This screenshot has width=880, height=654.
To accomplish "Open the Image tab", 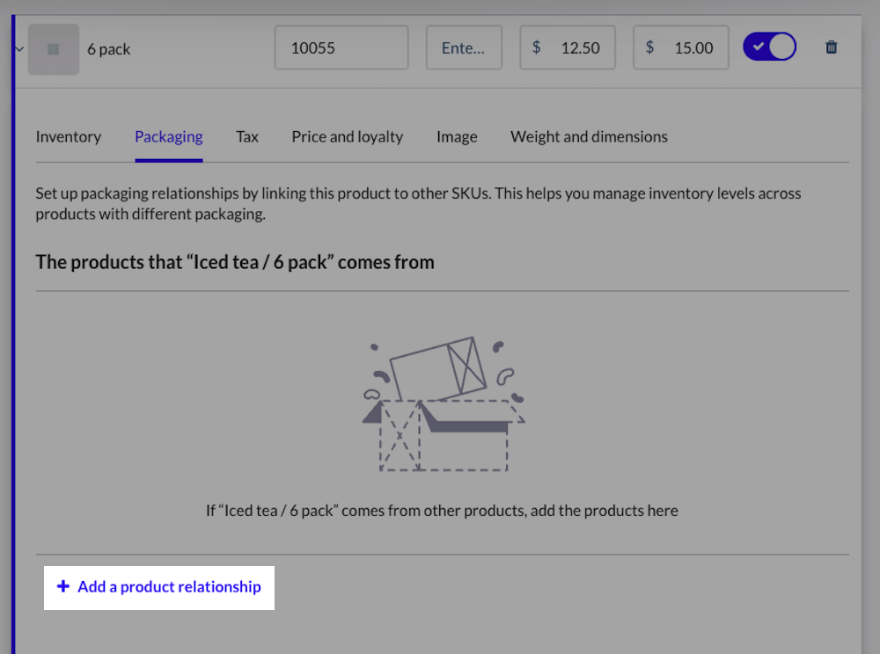I will [456, 136].
